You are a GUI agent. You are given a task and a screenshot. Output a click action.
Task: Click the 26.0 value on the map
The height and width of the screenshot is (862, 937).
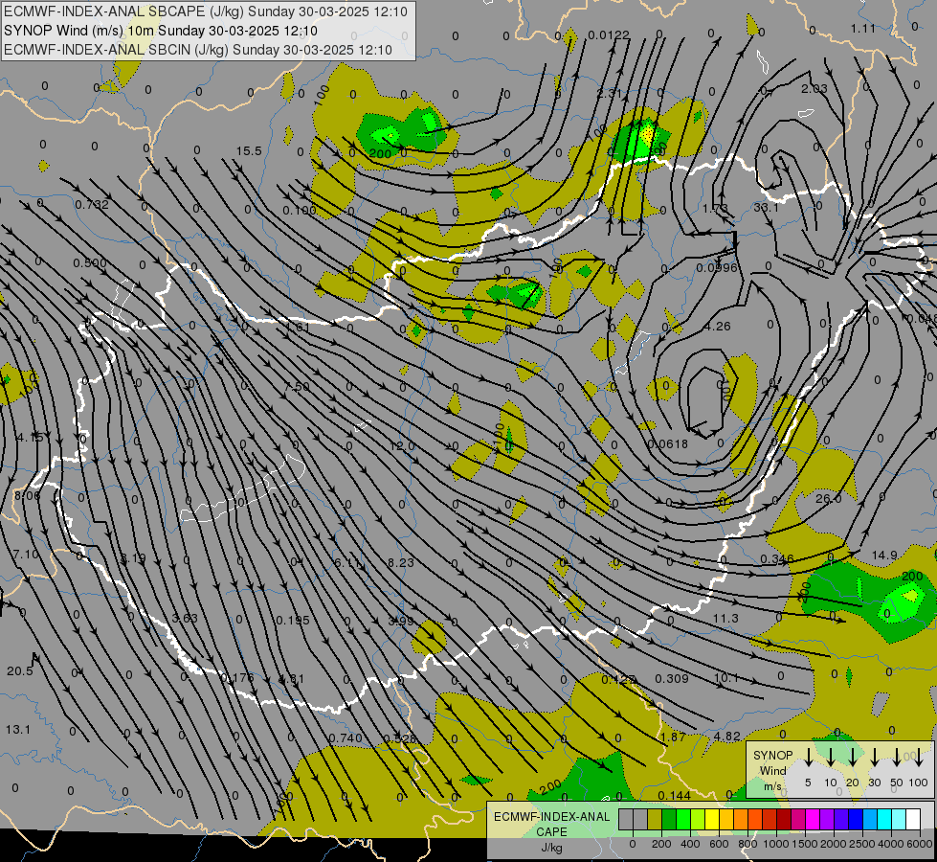point(828,498)
